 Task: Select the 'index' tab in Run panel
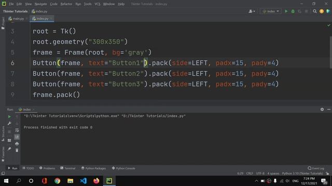26,109
